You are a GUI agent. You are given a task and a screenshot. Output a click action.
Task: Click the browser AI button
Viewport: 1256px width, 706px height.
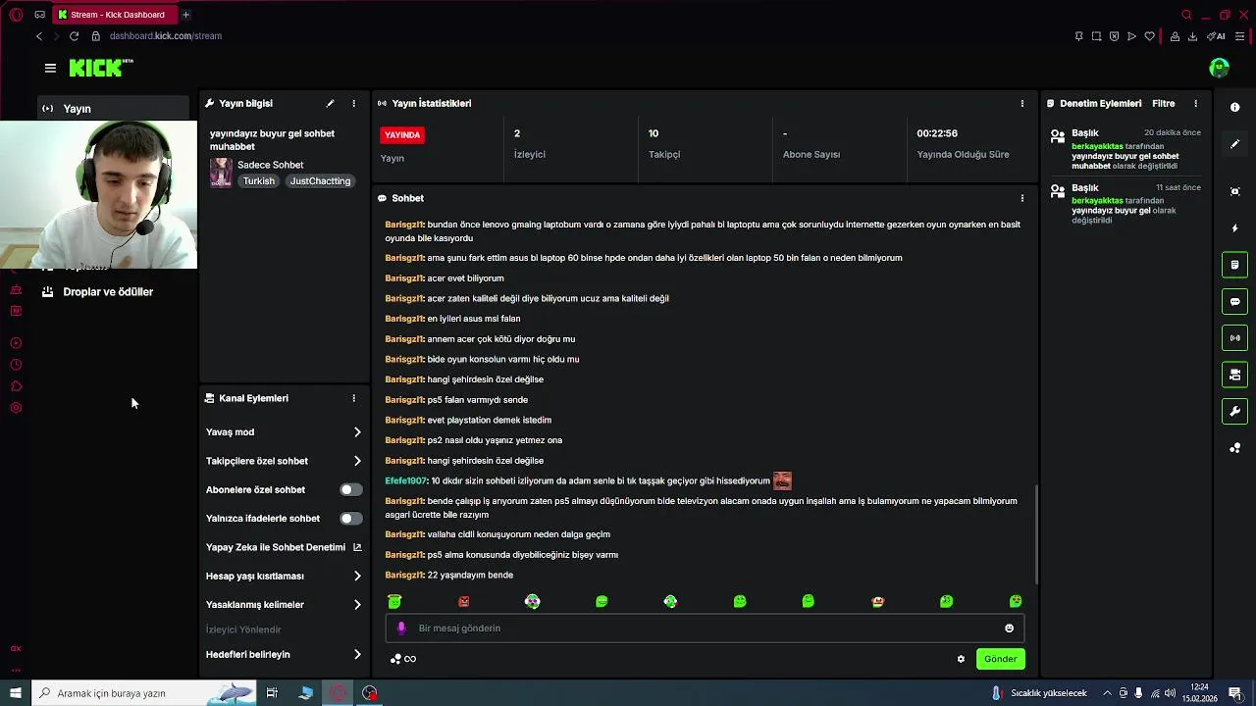(1216, 36)
